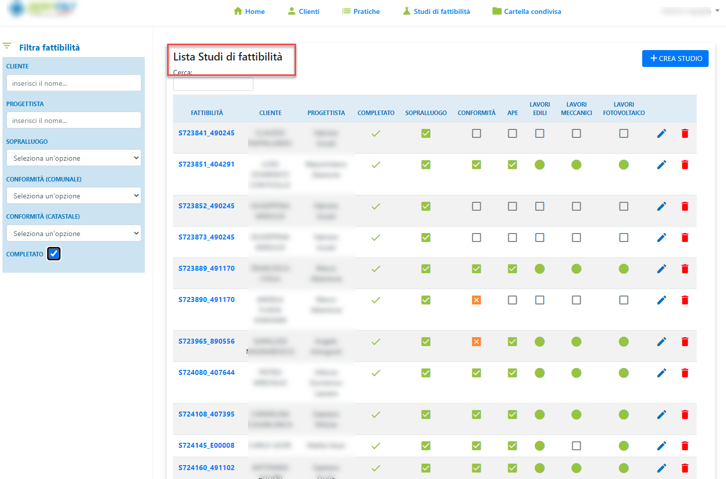Edit study S723852_490245 with pencil icon

point(662,206)
